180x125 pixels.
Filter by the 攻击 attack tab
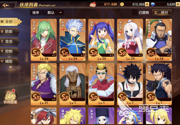[x=9, y=41]
